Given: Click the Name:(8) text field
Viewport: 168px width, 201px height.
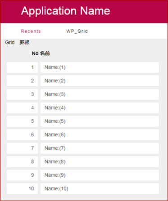Looking at the screenshot, I should pyautogui.click(x=100, y=161).
